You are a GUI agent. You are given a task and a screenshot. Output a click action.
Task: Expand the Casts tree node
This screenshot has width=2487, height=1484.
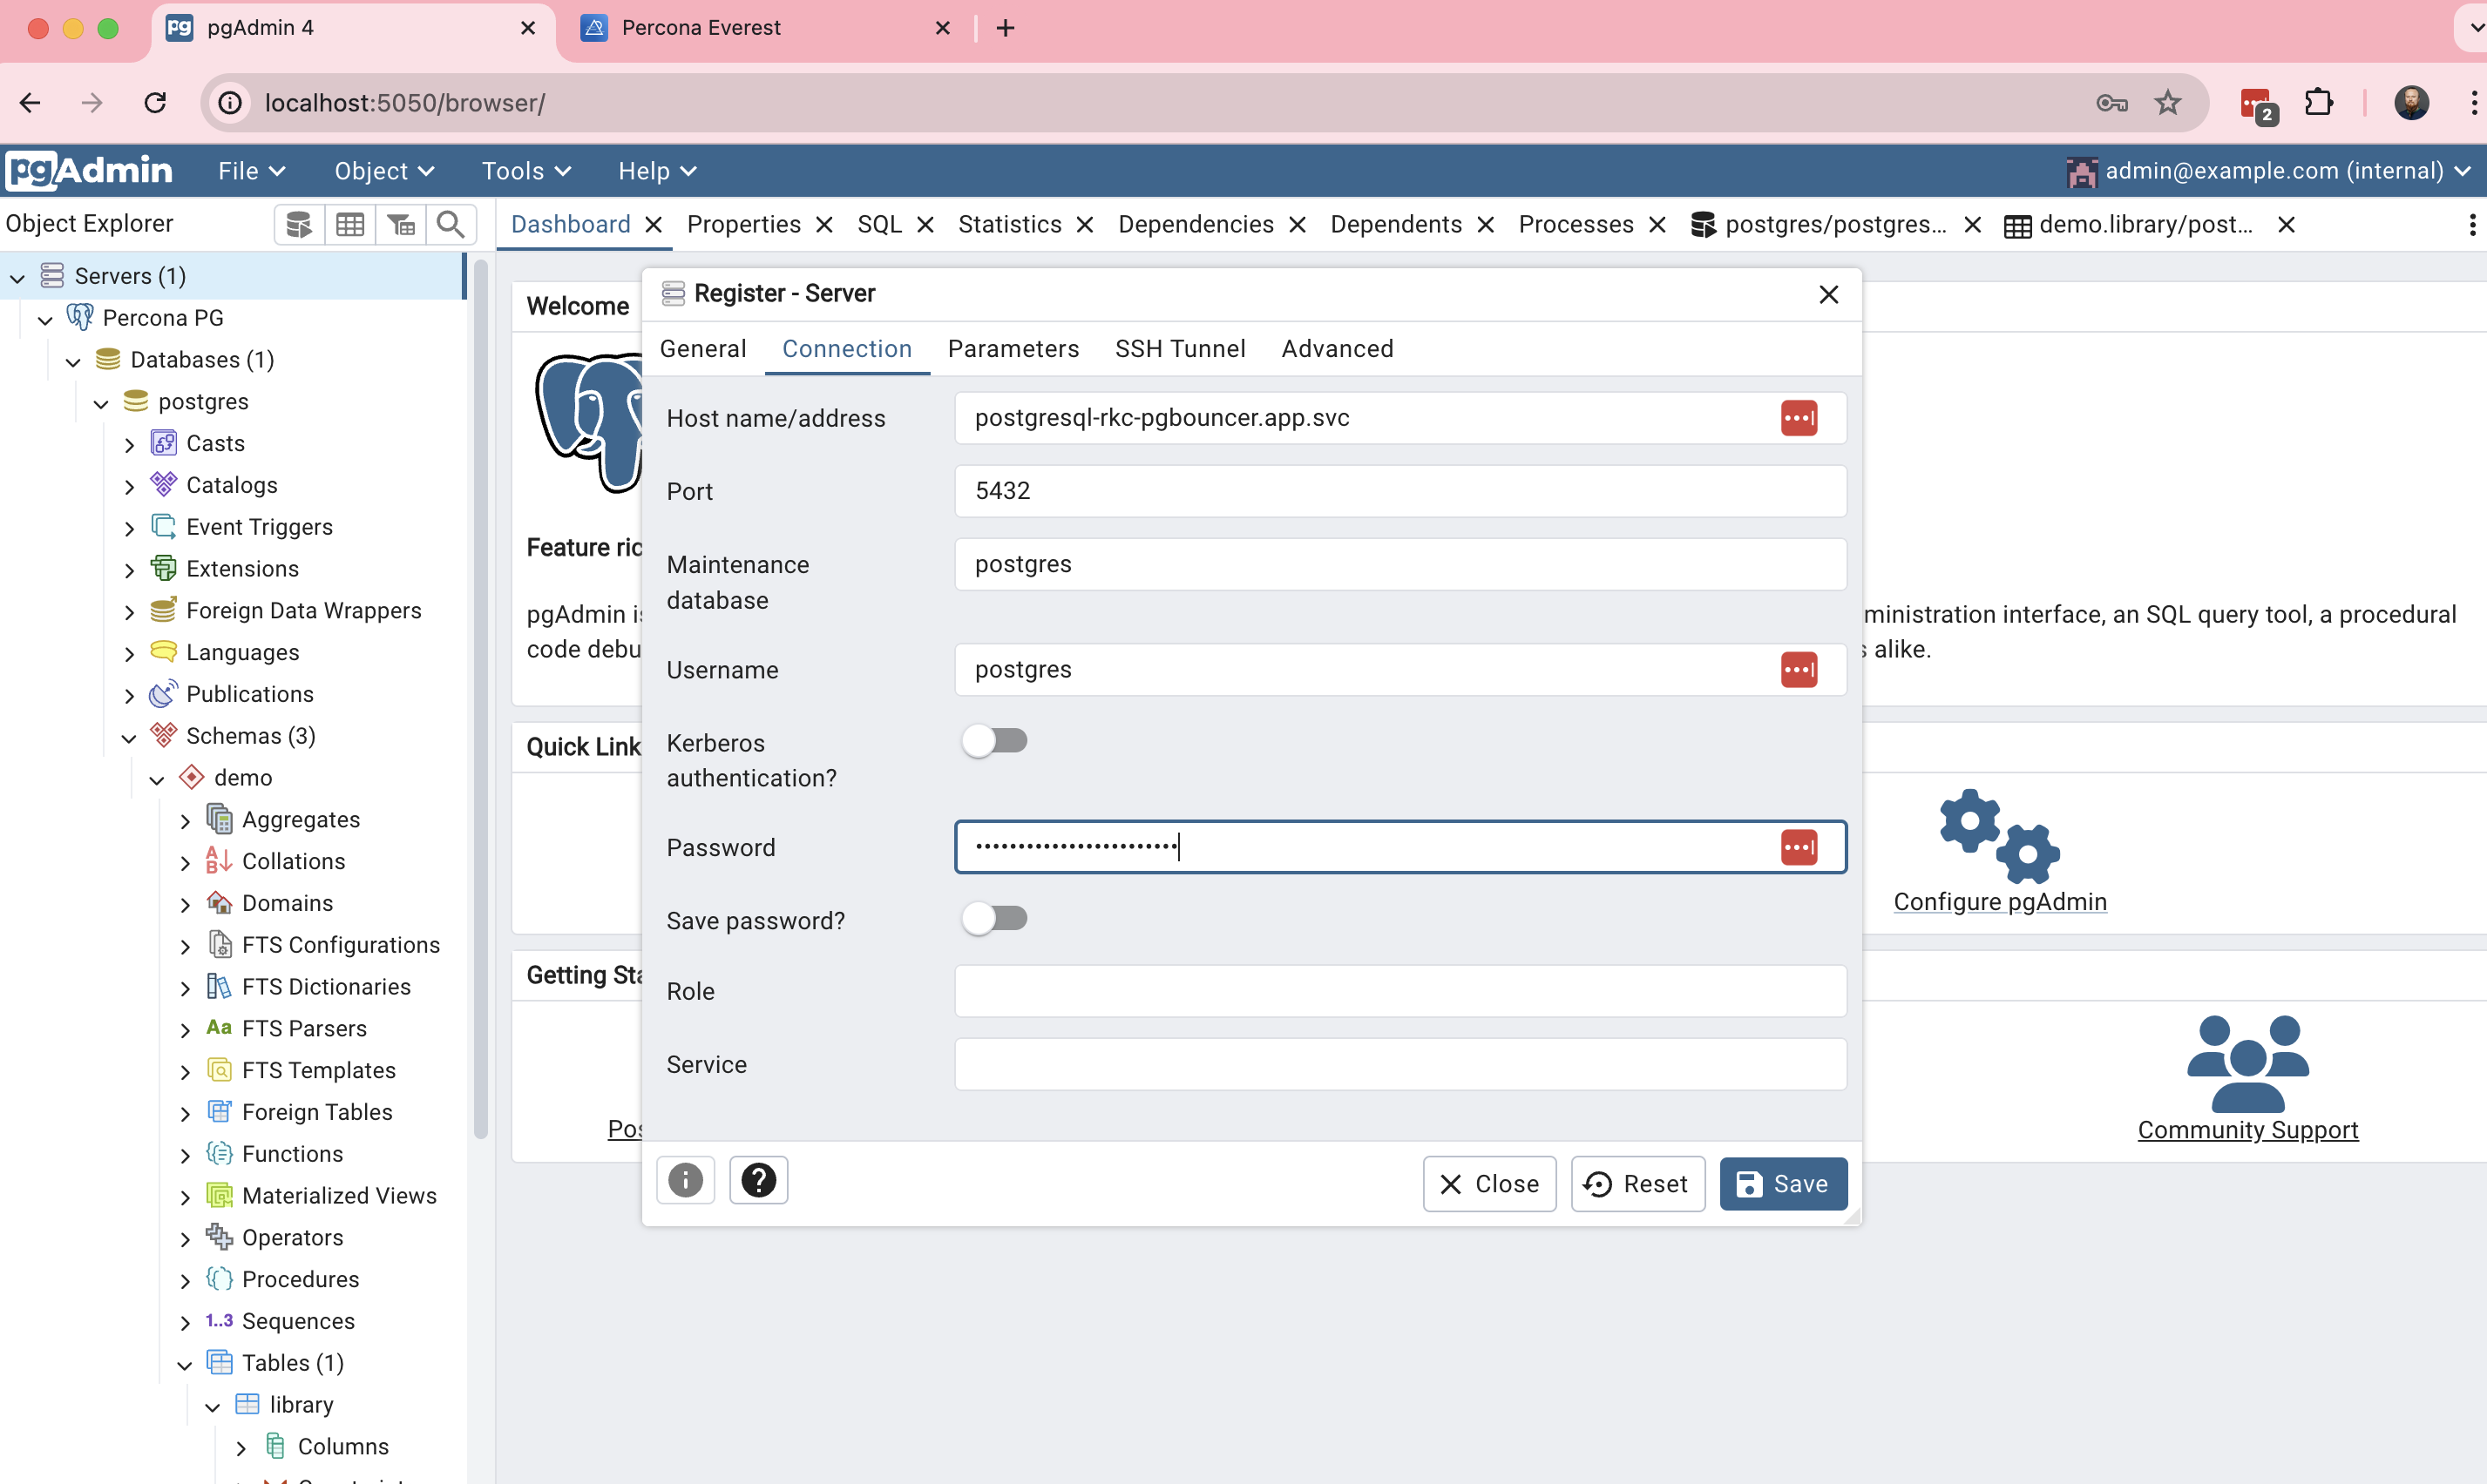129,443
